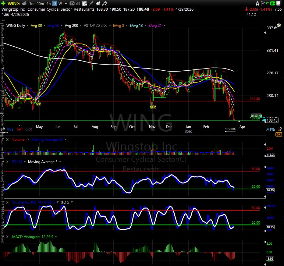The height and width of the screenshot is (266, 284).
Task: Open Moving Average 50 dropdown
Action: click(x=66, y=140)
